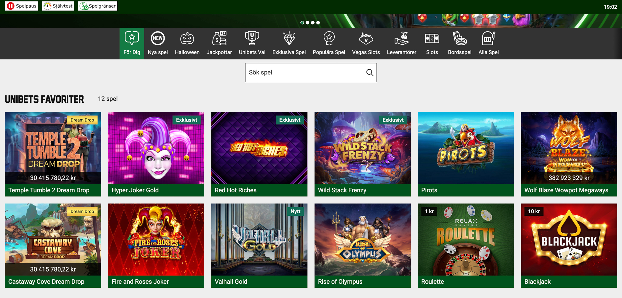
Task: Click the Red Hot Riches title text
Action: (x=236, y=190)
